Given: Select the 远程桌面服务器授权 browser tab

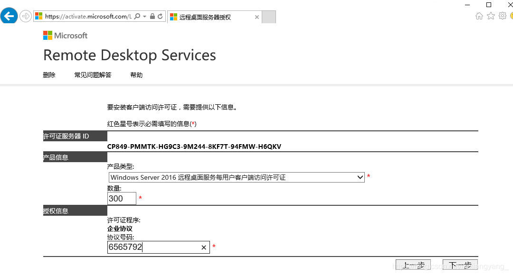Looking at the screenshot, I should tap(209, 17).
